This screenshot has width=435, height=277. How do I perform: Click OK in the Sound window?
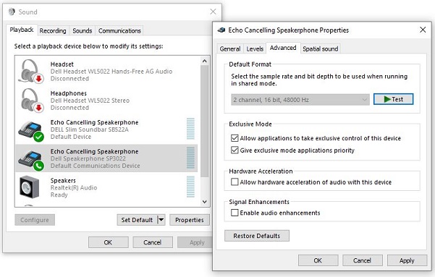[x=108, y=242]
